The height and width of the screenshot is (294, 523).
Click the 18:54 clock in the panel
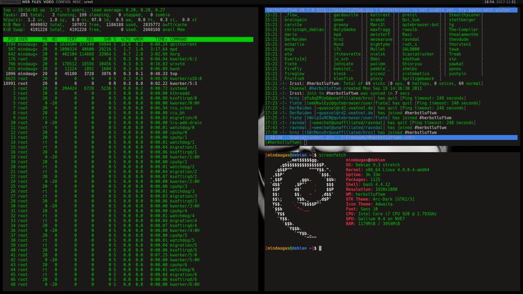489,2
